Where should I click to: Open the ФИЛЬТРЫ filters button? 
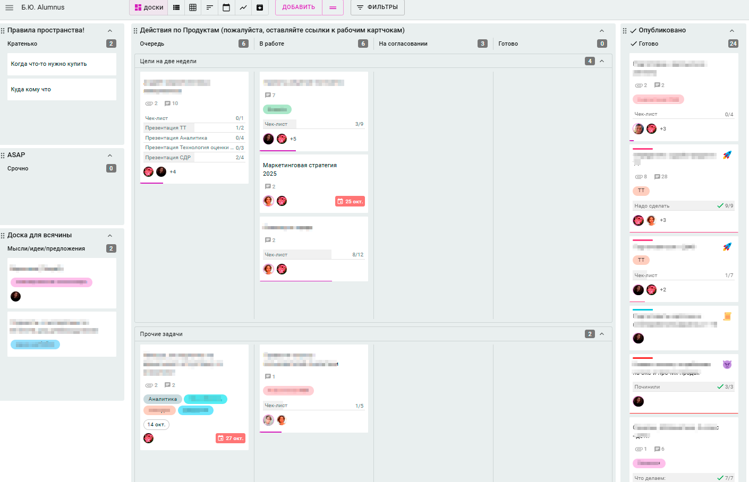pos(377,7)
